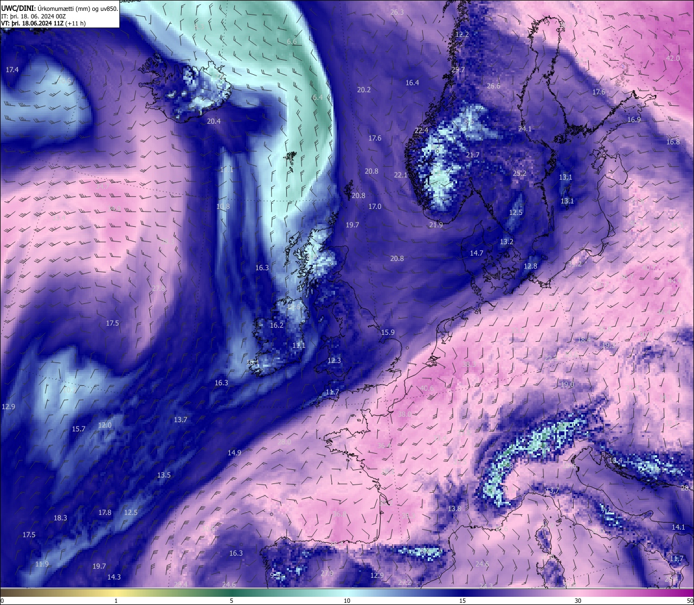Viewport: 694px width, 605px height.
Task: Click the 14.1 value label
Action: (x=678, y=527)
